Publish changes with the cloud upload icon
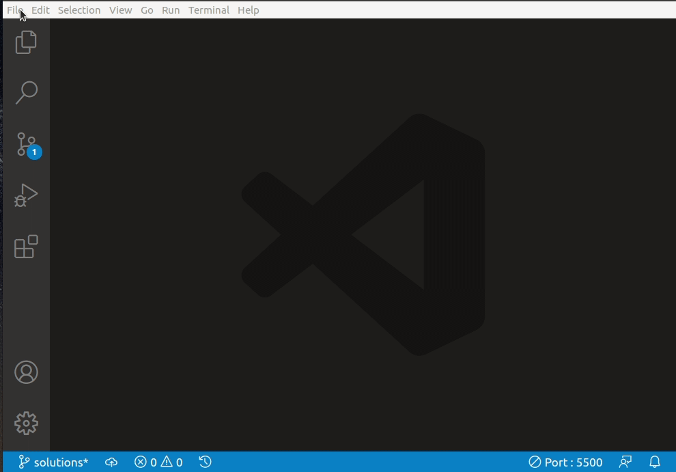676x472 pixels. [111, 462]
